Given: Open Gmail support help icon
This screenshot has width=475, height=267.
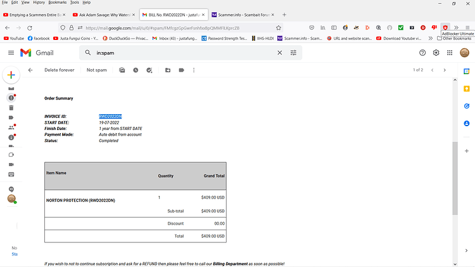Looking at the screenshot, I should 422,53.
